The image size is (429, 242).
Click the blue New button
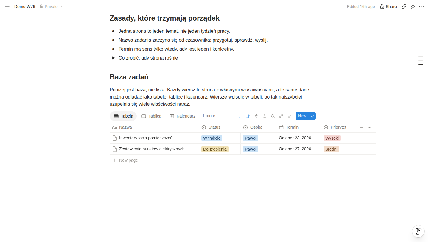[x=302, y=116]
